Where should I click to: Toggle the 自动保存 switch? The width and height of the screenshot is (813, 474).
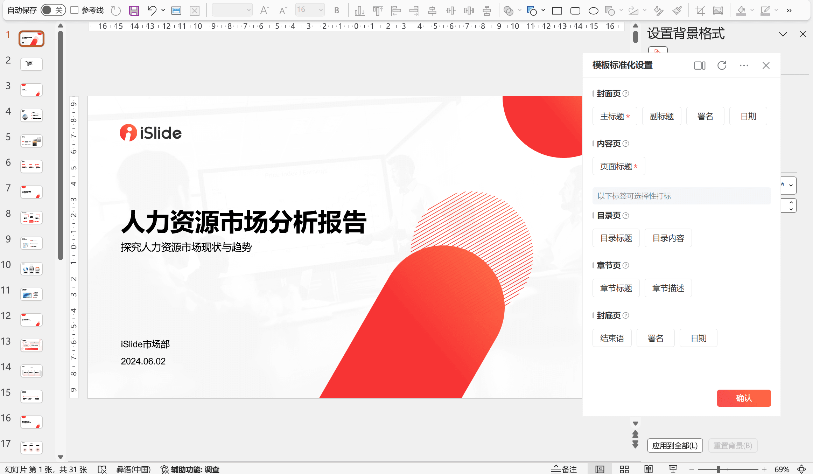[53, 10]
